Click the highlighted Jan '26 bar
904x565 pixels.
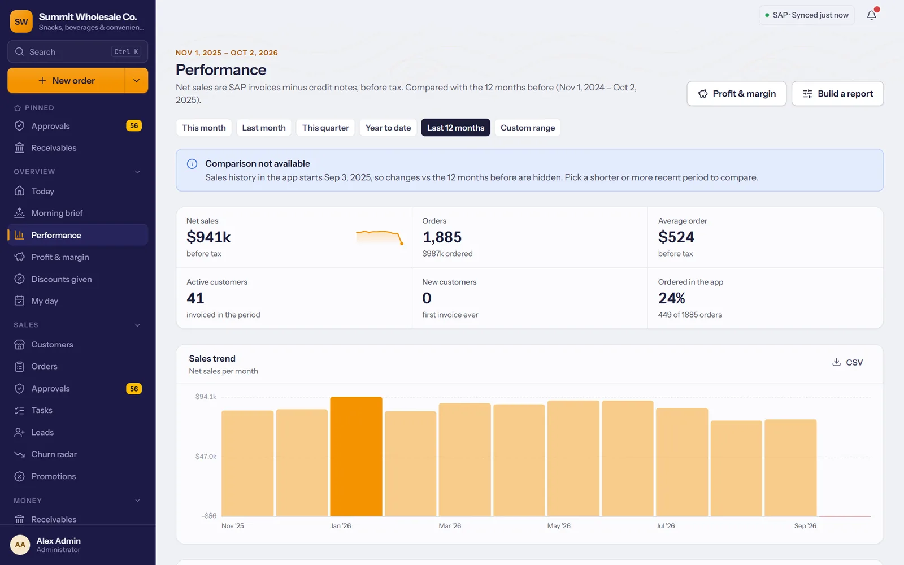click(x=356, y=457)
